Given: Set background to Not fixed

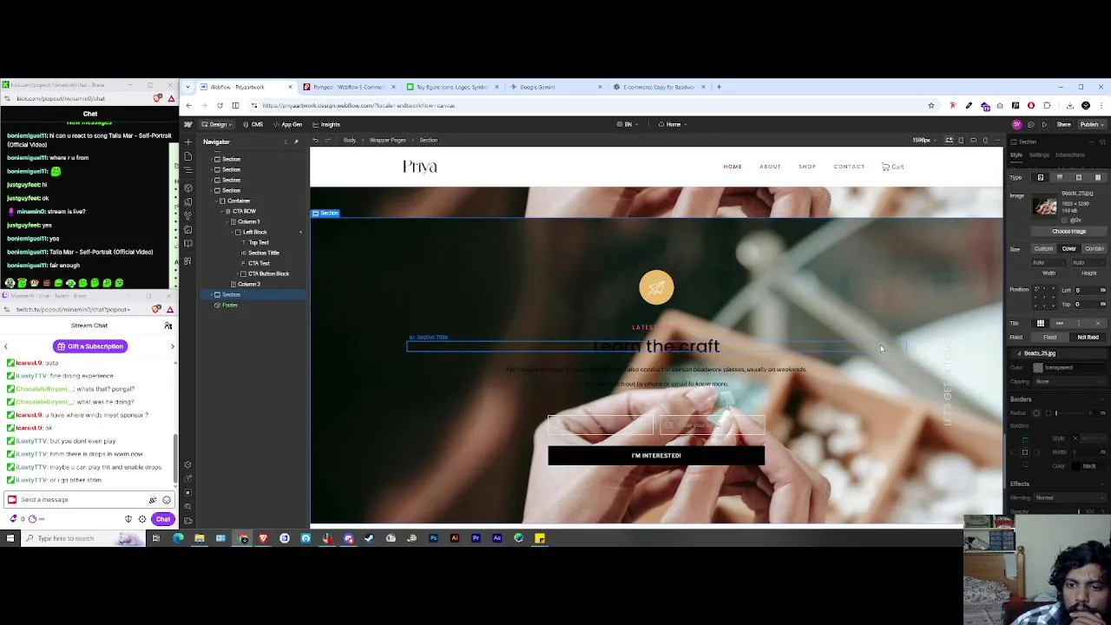Looking at the screenshot, I should click(1088, 337).
